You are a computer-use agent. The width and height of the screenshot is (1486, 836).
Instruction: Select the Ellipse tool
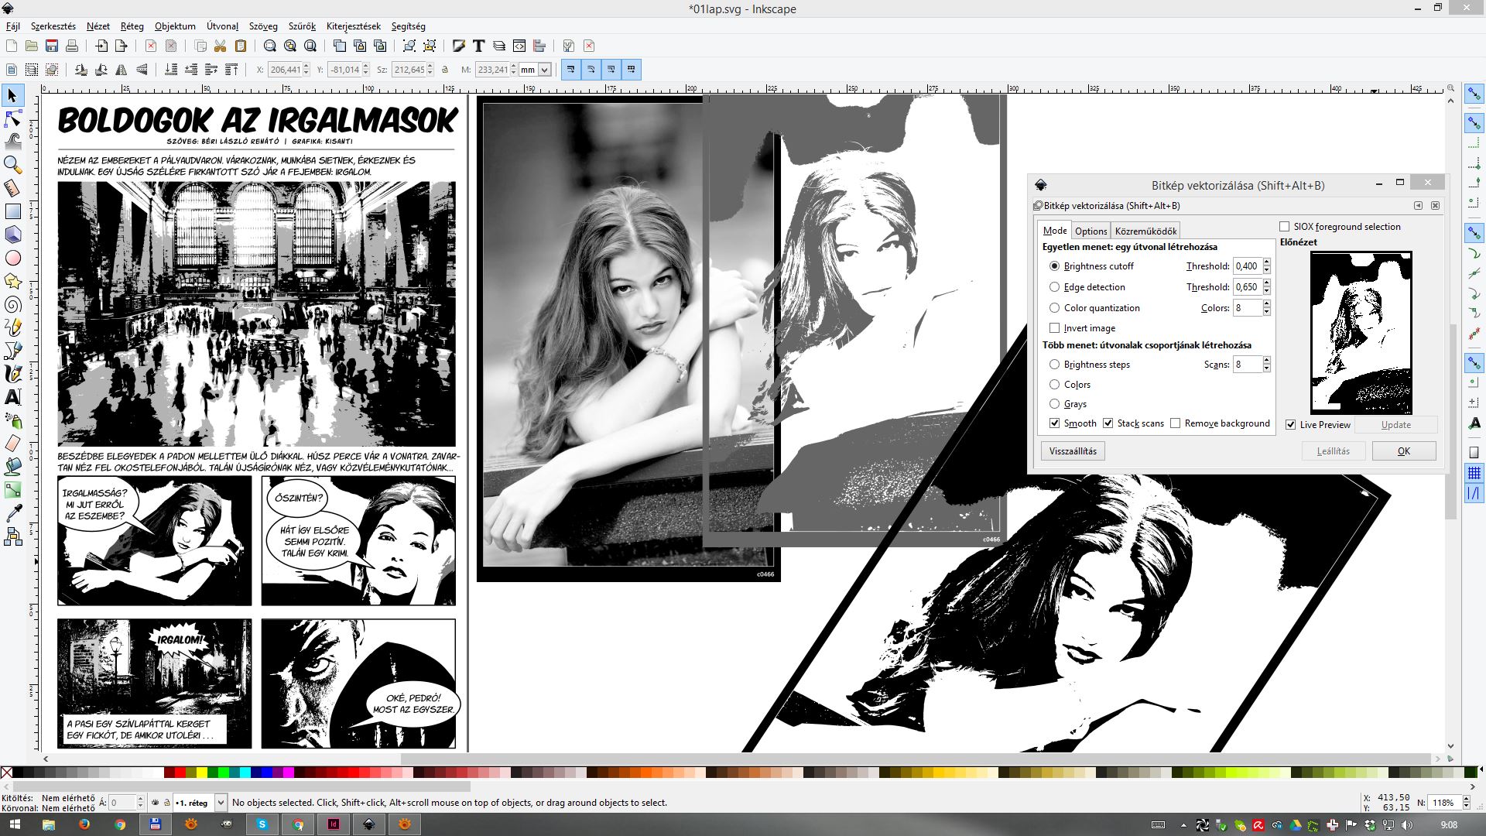(12, 258)
